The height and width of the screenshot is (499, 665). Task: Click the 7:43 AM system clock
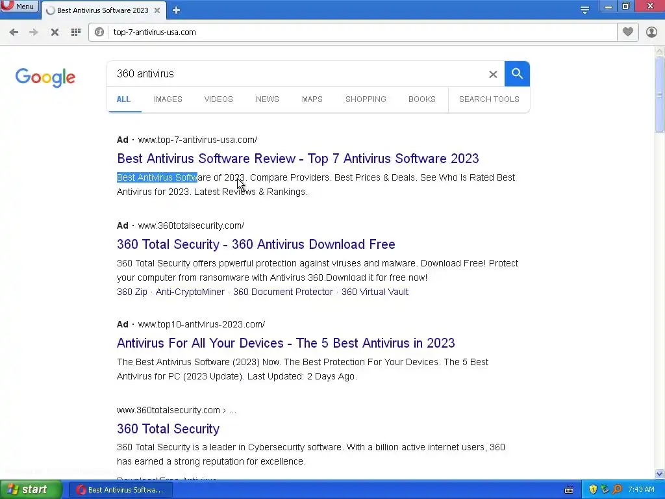point(641,490)
